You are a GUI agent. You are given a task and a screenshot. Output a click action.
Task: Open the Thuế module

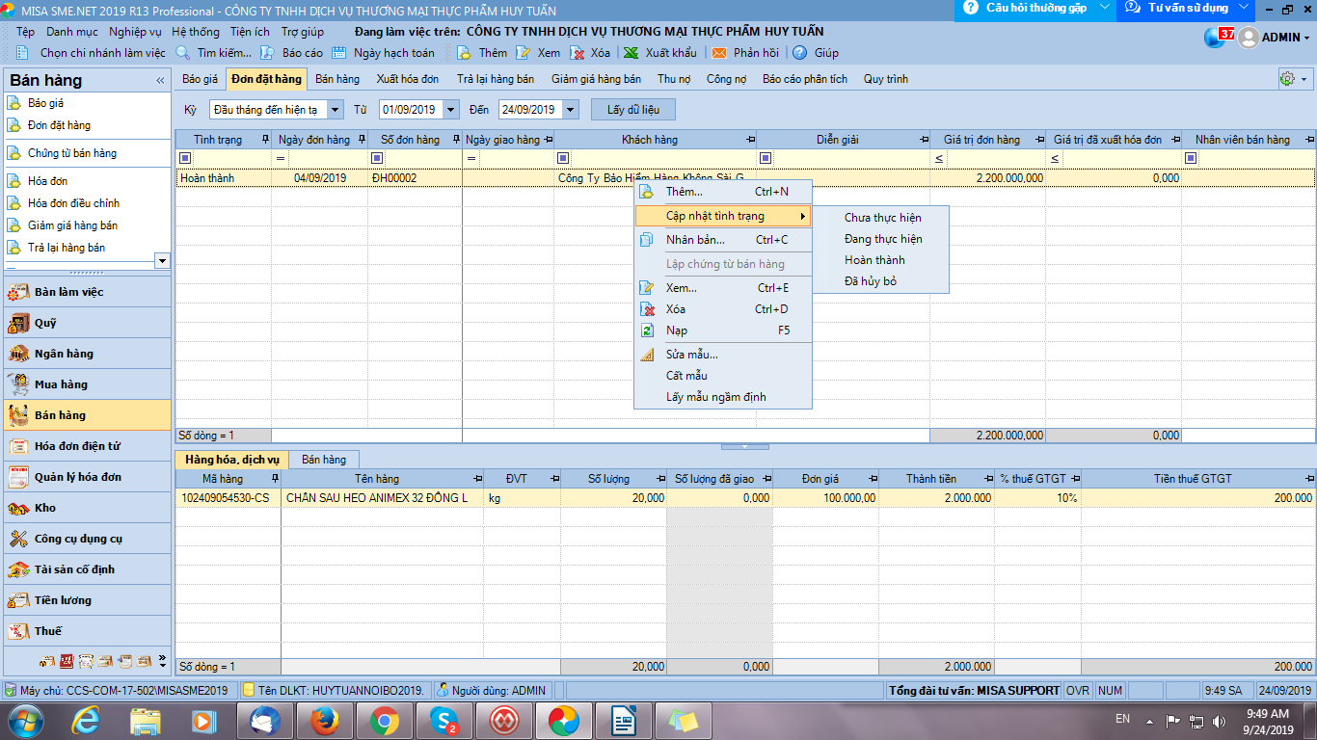tap(87, 631)
